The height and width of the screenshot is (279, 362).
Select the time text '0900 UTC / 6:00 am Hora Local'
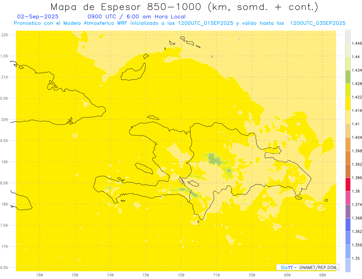(x=136, y=17)
